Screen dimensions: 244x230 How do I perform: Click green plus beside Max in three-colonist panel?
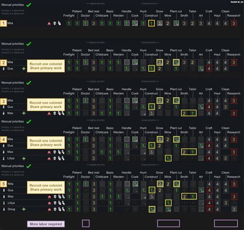point(24,113)
